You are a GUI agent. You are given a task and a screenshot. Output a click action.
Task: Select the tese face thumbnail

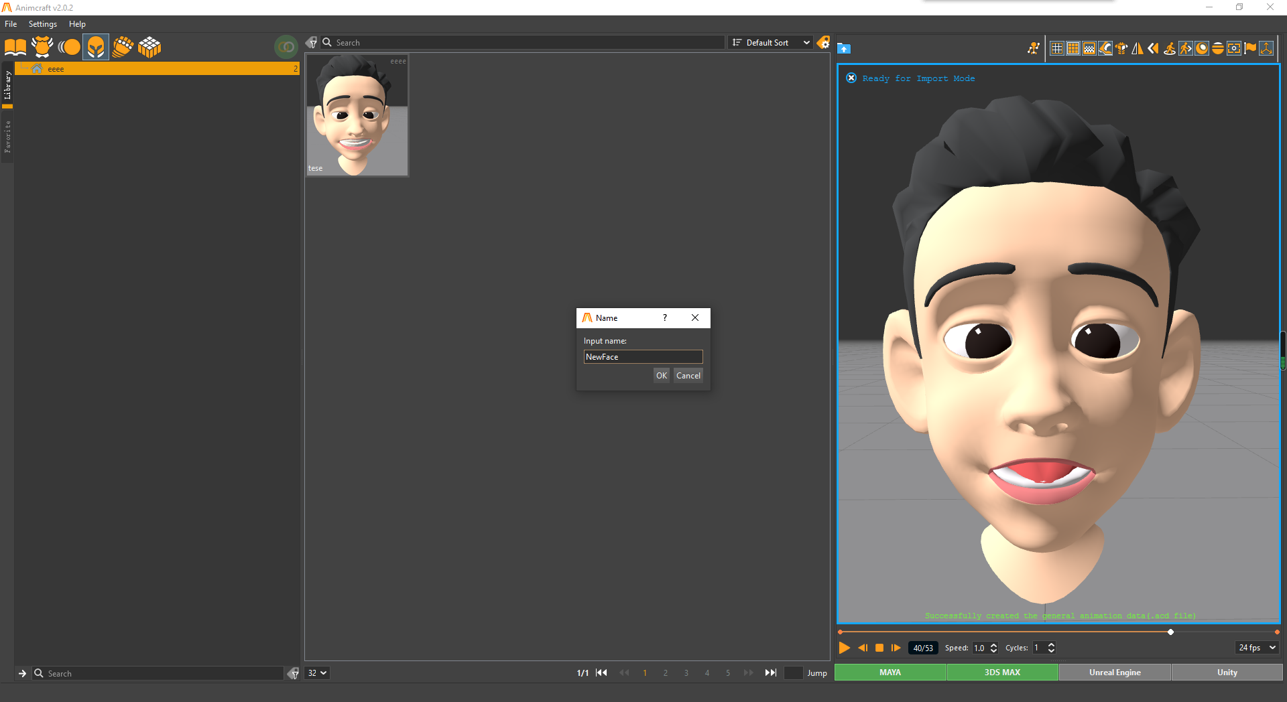click(357, 115)
